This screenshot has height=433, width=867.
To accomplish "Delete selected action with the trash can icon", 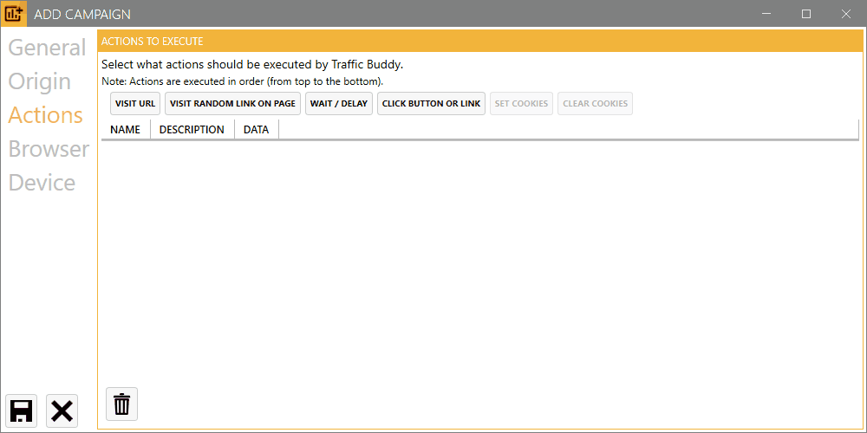I will point(121,404).
